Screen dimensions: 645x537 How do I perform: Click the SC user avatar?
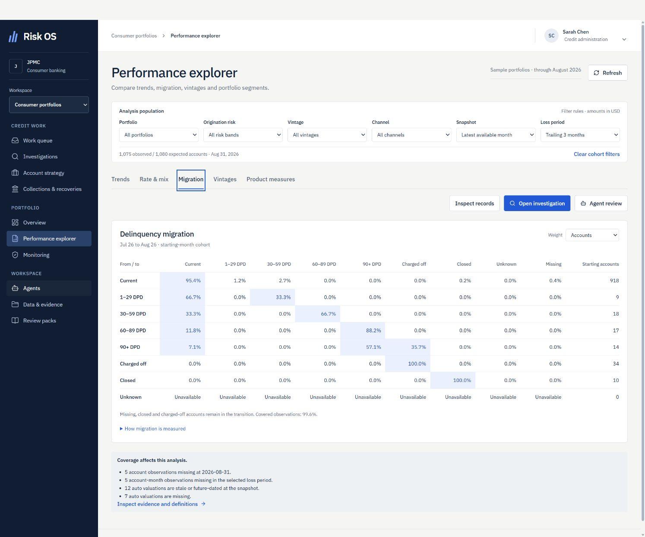point(551,36)
